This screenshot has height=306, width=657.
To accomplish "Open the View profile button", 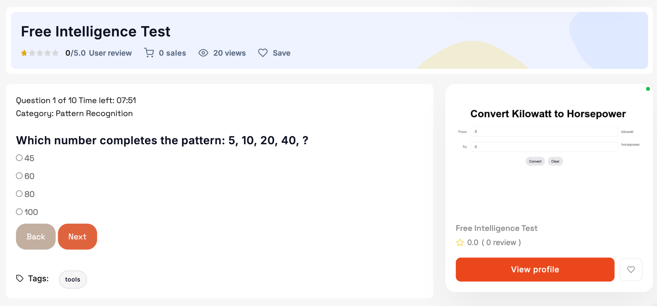I will pyautogui.click(x=535, y=269).
